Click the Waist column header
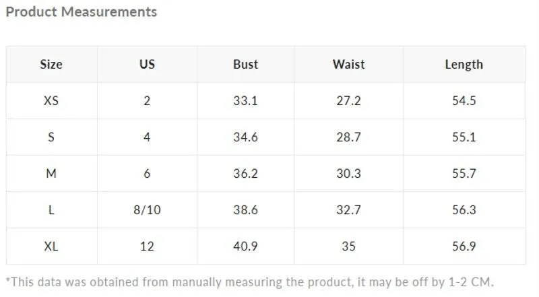 348,64
